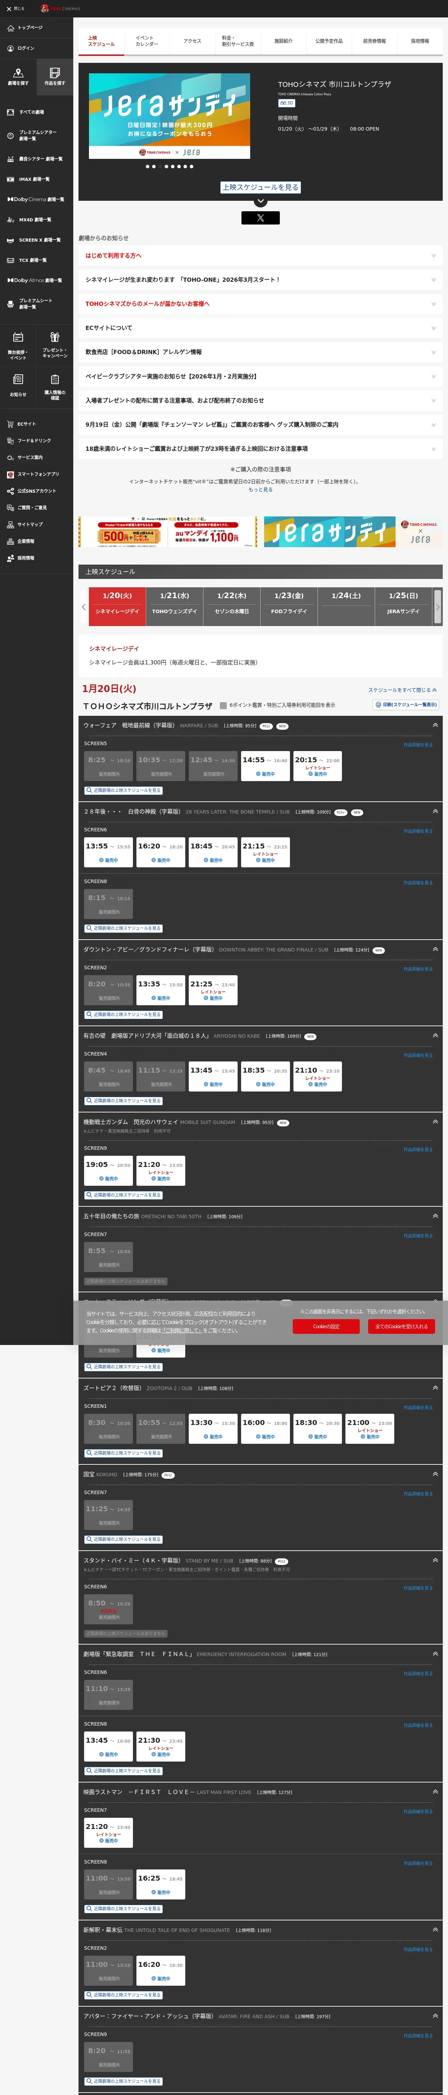Select ダウントン・アビー 13:35 showtime
The width and height of the screenshot is (448, 2095).
pos(160,991)
